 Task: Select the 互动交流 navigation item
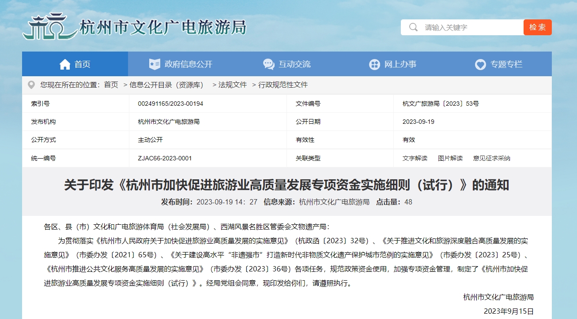(294, 64)
